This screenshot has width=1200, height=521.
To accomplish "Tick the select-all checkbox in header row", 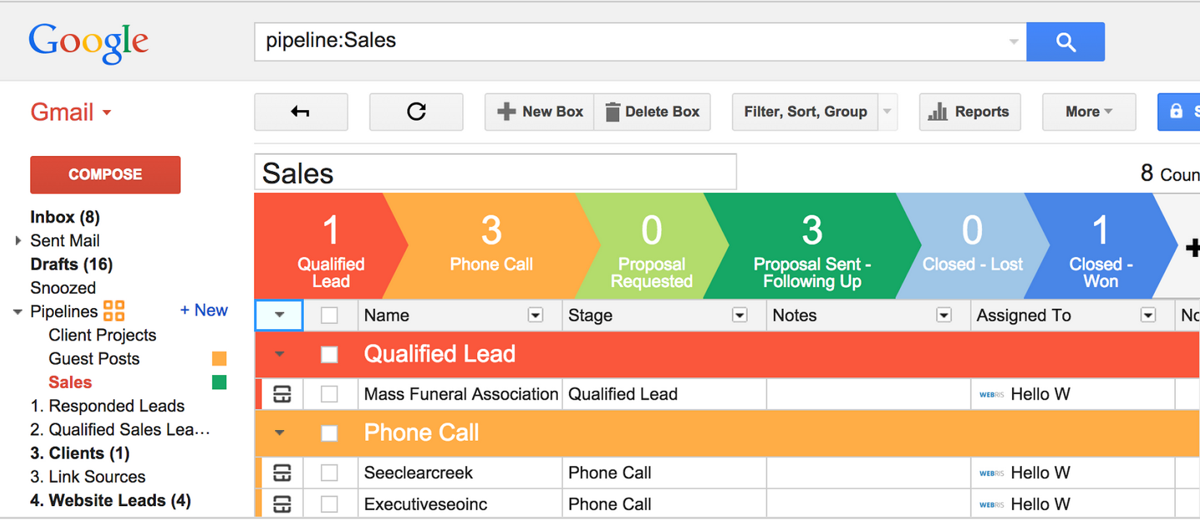I will point(329,316).
